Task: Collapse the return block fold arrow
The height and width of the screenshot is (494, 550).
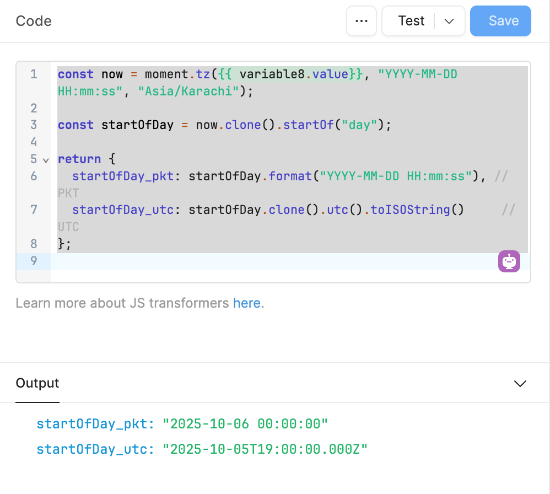Action: (x=46, y=160)
